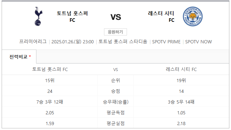Select the 레스터 시티 FC header name
The width and height of the screenshot is (231, 130).
click(x=161, y=16)
